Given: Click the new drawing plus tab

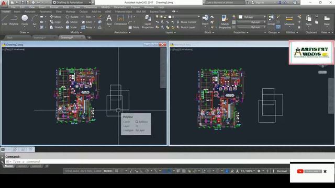Looking at the screenshot, I should (90, 38).
